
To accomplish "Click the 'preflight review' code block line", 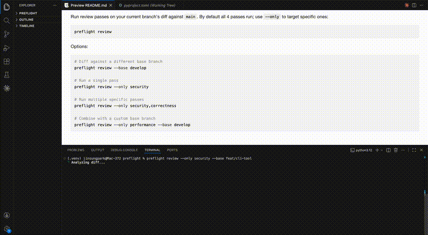I will (x=93, y=32).
